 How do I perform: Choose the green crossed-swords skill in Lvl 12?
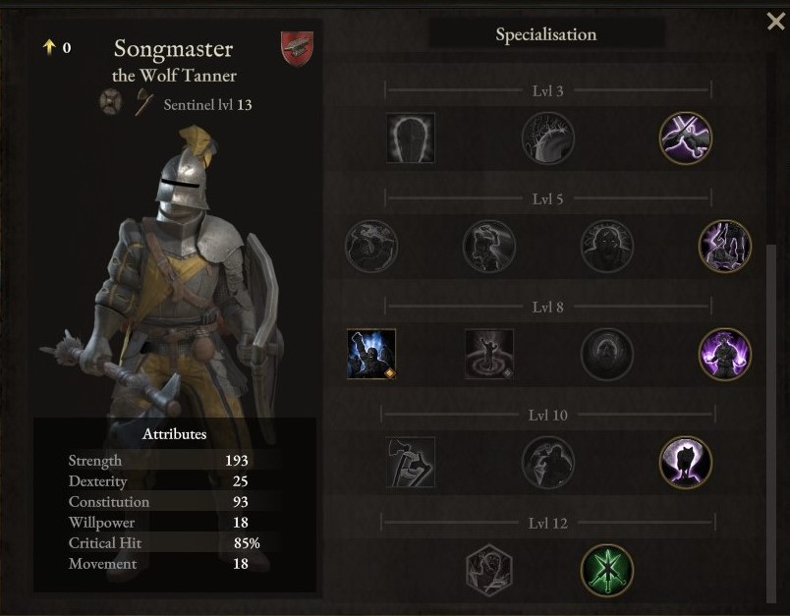(606, 570)
